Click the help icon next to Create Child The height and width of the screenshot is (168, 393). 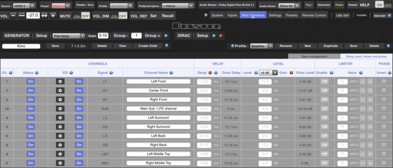pyautogui.click(x=166, y=46)
